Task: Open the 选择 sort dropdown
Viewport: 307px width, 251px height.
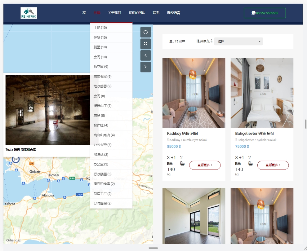Action: [x=238, y=41]
